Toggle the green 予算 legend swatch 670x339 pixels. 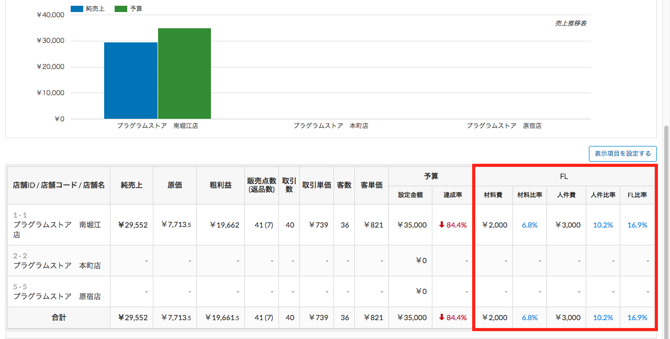[x=121, y=9]
